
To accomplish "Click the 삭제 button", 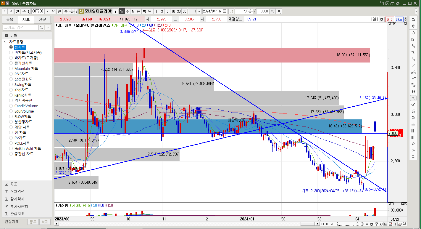I will tap(45, 222).
